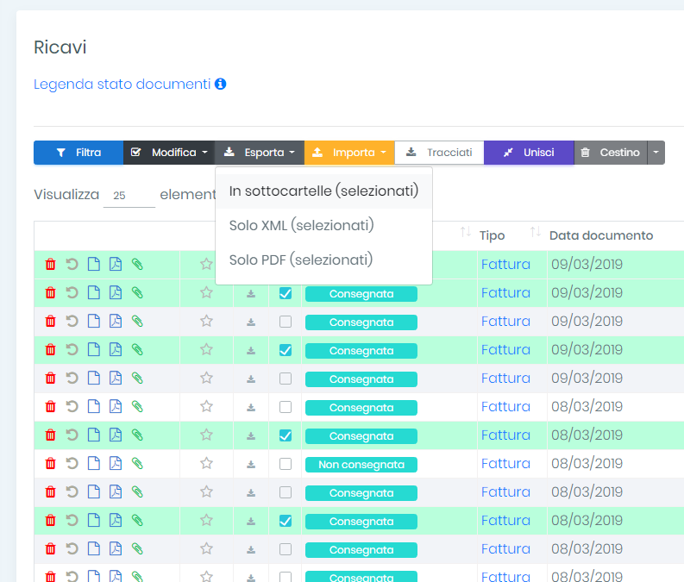
Task: Click the green paperclip in the Non consegnata row
Action: tap(137, 463)
